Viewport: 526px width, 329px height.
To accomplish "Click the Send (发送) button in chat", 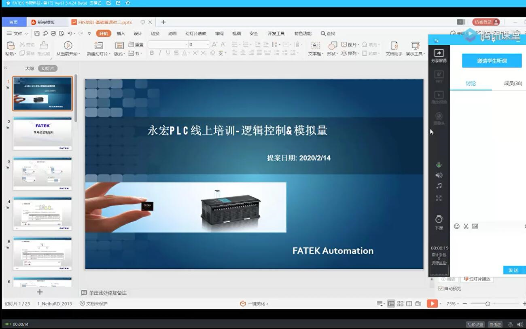I will point(514,270).
